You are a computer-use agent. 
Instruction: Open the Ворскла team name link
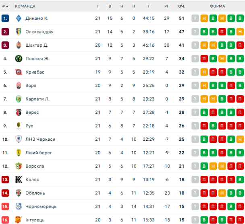(x=35, y=166)
